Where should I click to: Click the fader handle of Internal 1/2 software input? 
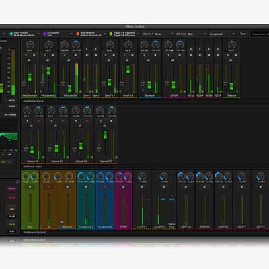[32, 150]
